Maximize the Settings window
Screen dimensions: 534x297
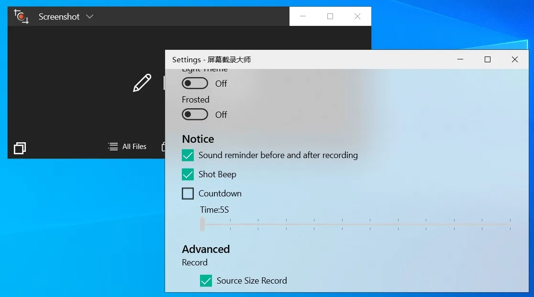pyautogui.click(x=487, y=59)
